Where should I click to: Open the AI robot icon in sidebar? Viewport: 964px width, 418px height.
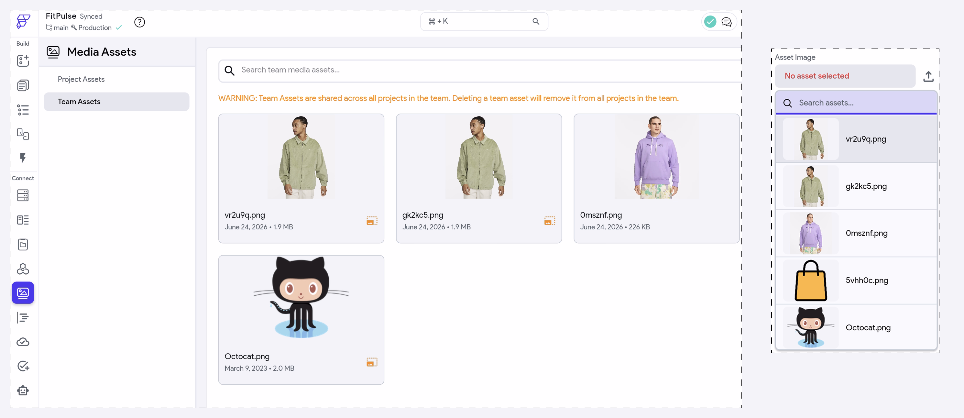click(x=23, y=390)
